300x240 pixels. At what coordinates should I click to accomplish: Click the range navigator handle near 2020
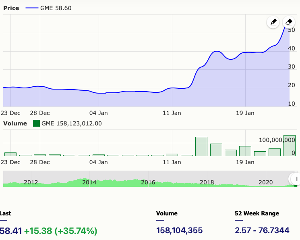296,179
